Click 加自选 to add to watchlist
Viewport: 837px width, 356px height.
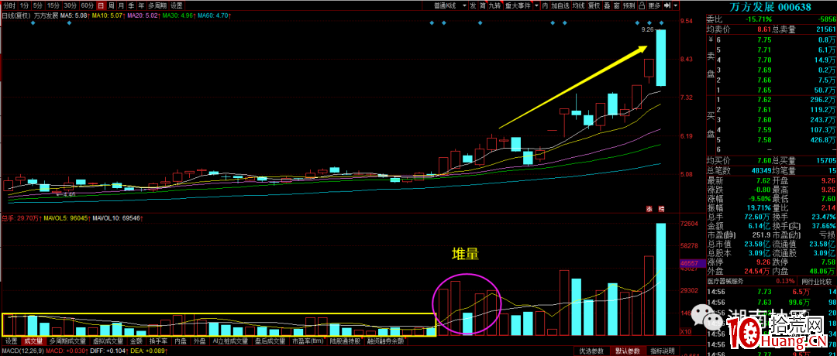click(560, 6)
